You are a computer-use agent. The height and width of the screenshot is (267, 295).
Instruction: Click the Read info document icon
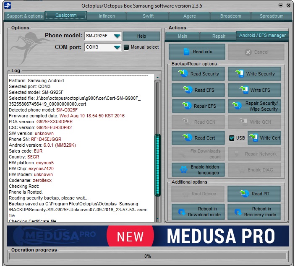[x=186, y=52]
